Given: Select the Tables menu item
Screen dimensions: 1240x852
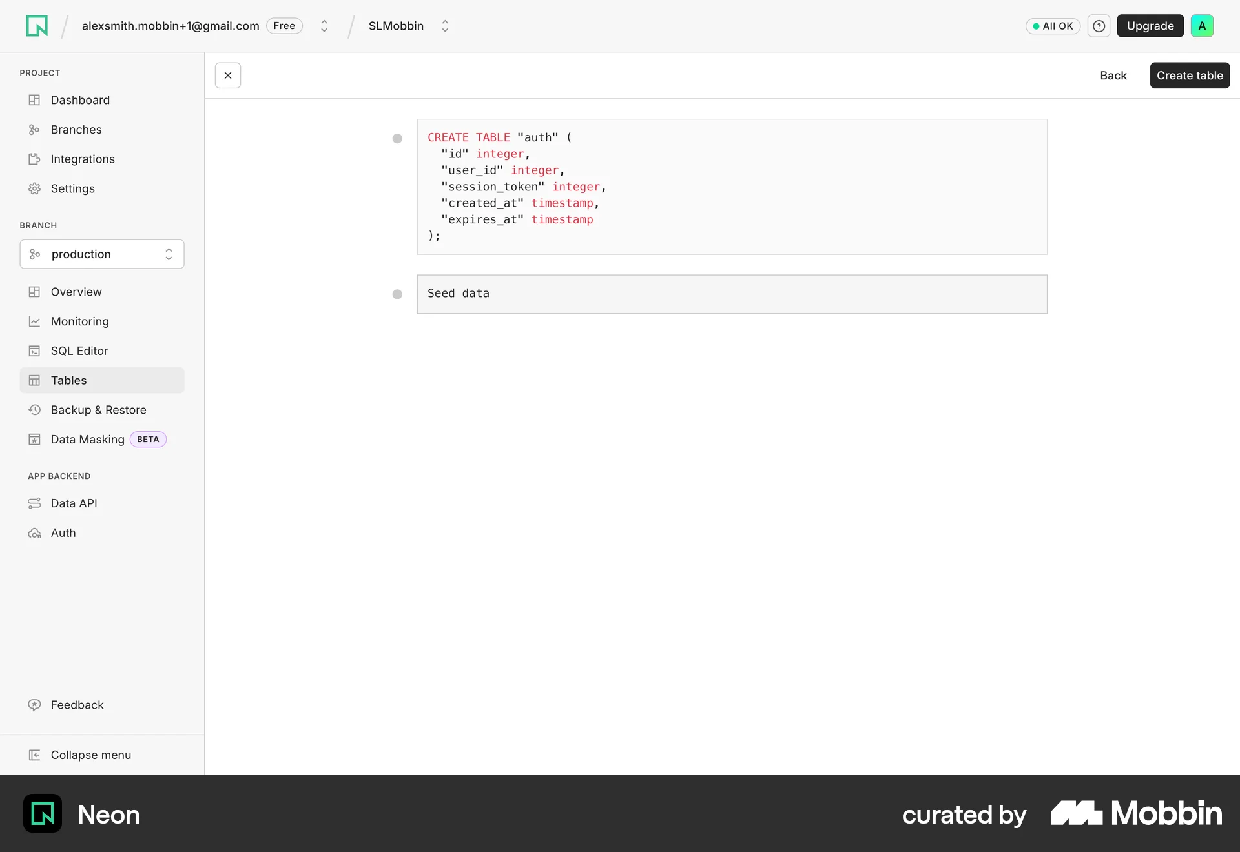Looking at the screenshot, I should pos(102,381).
